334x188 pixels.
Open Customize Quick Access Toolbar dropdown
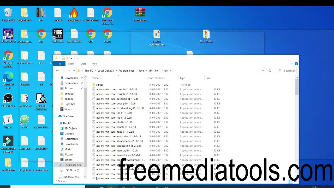click(71, 58)
